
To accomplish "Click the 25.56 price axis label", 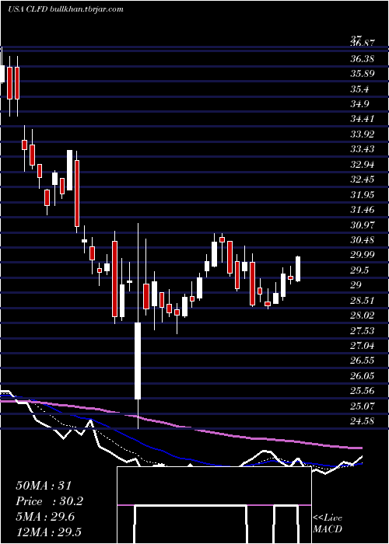I will click(x=362, y=391).
